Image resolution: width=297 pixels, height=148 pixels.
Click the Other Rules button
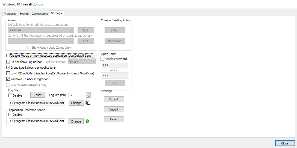pyautogui.click(x=114, y=41)
